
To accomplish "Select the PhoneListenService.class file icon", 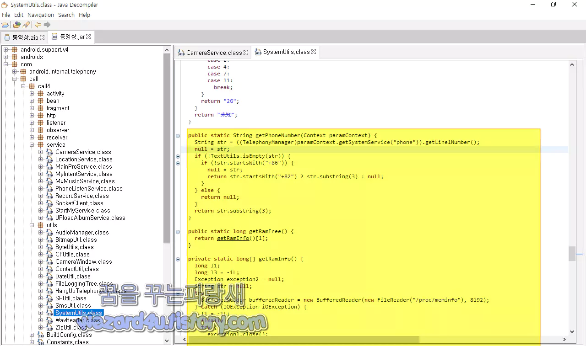I will [49, 188].
